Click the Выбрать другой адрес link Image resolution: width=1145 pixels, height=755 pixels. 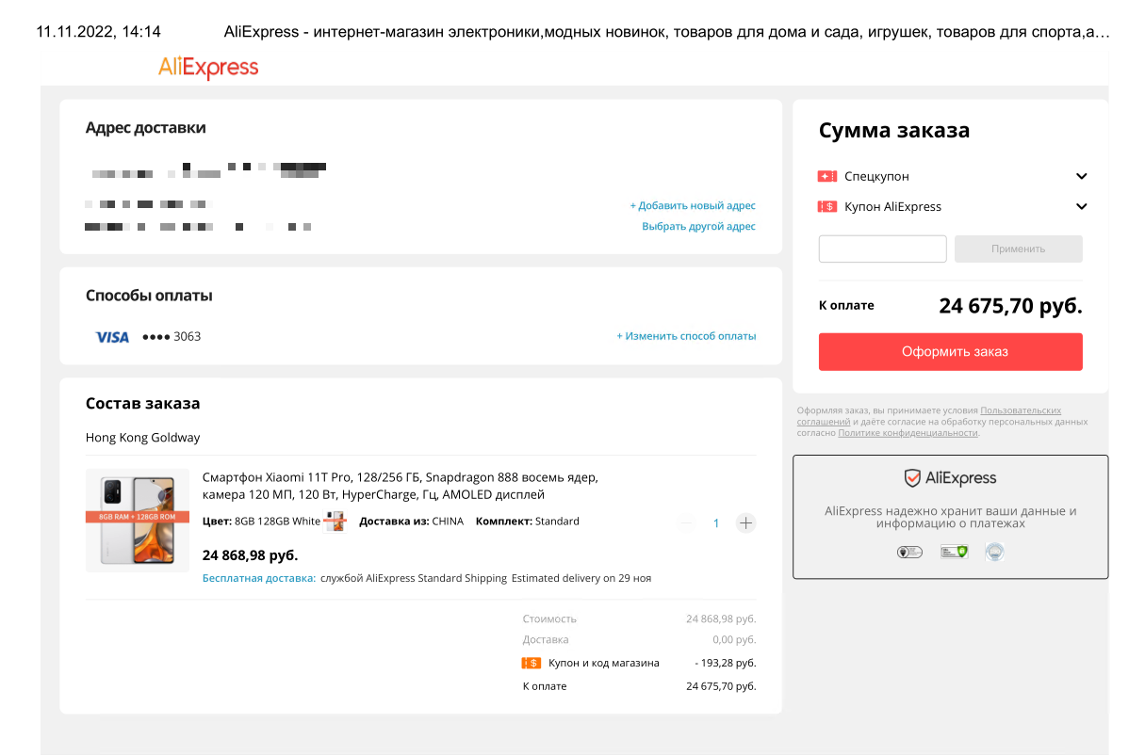698,226
